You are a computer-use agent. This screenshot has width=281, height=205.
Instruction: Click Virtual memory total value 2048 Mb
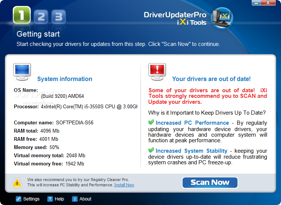click(x=76, y=155)
